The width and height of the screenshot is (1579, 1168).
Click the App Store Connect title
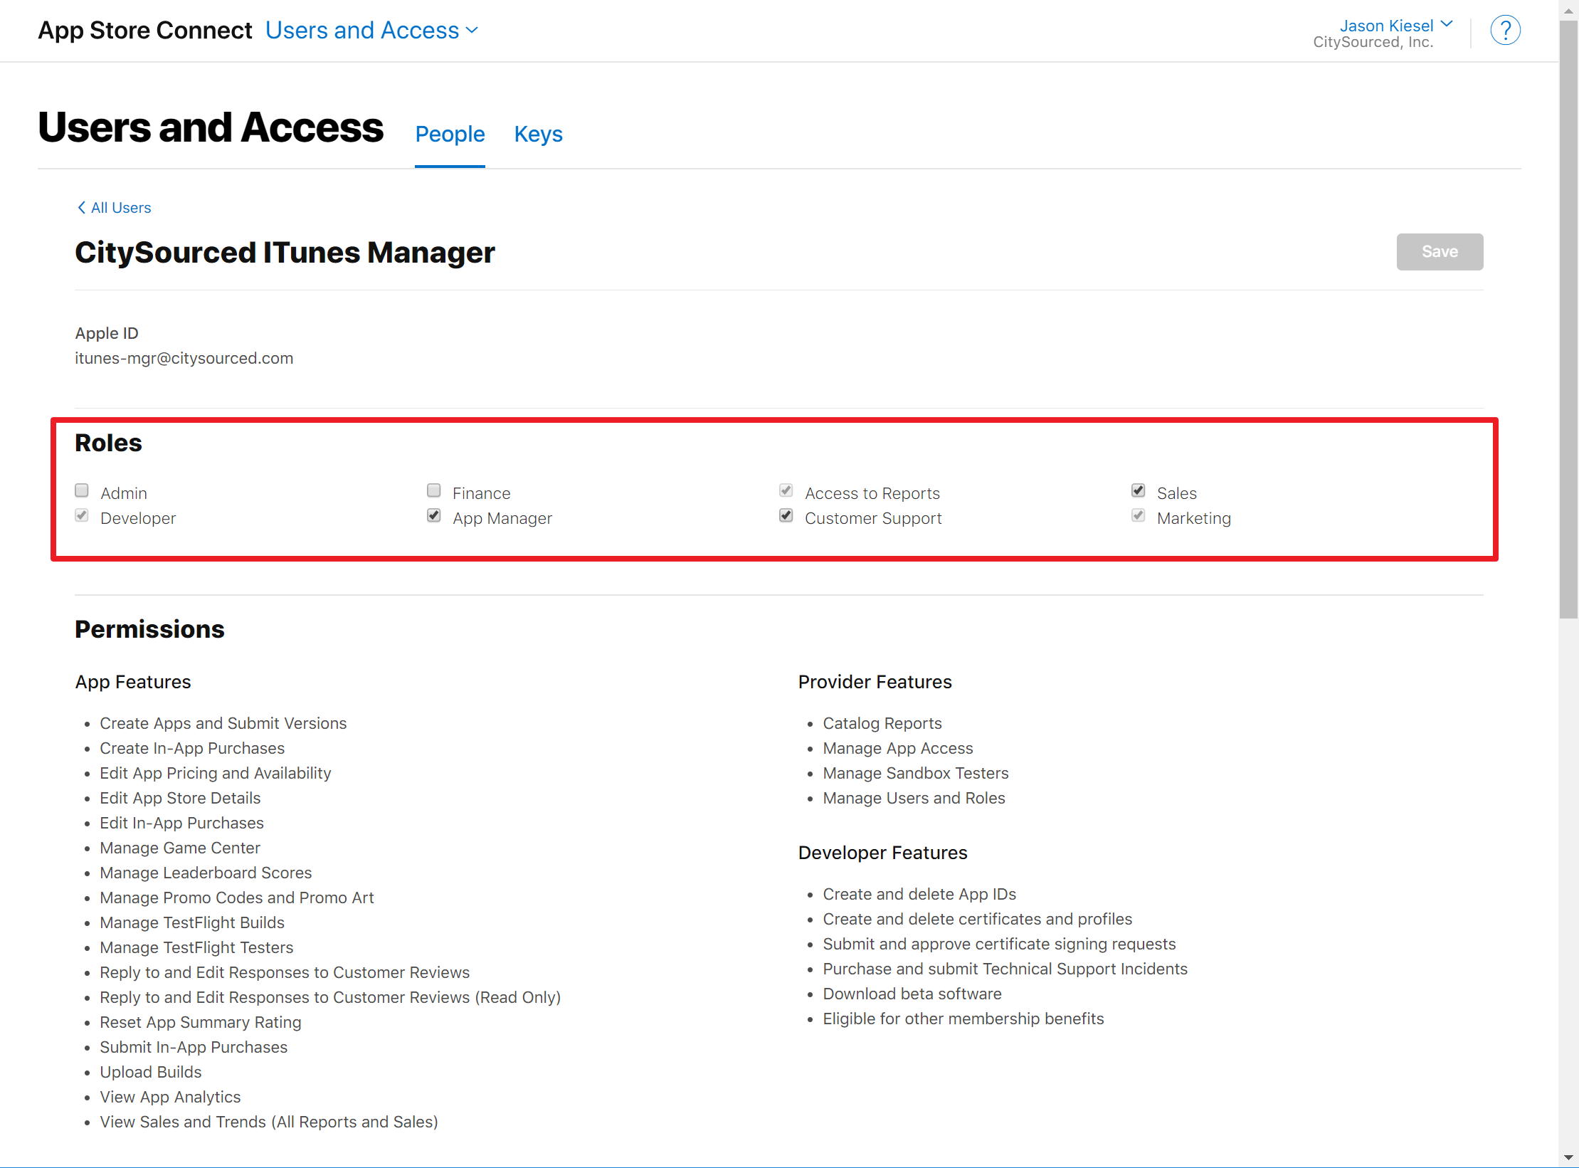pos(145,31)
